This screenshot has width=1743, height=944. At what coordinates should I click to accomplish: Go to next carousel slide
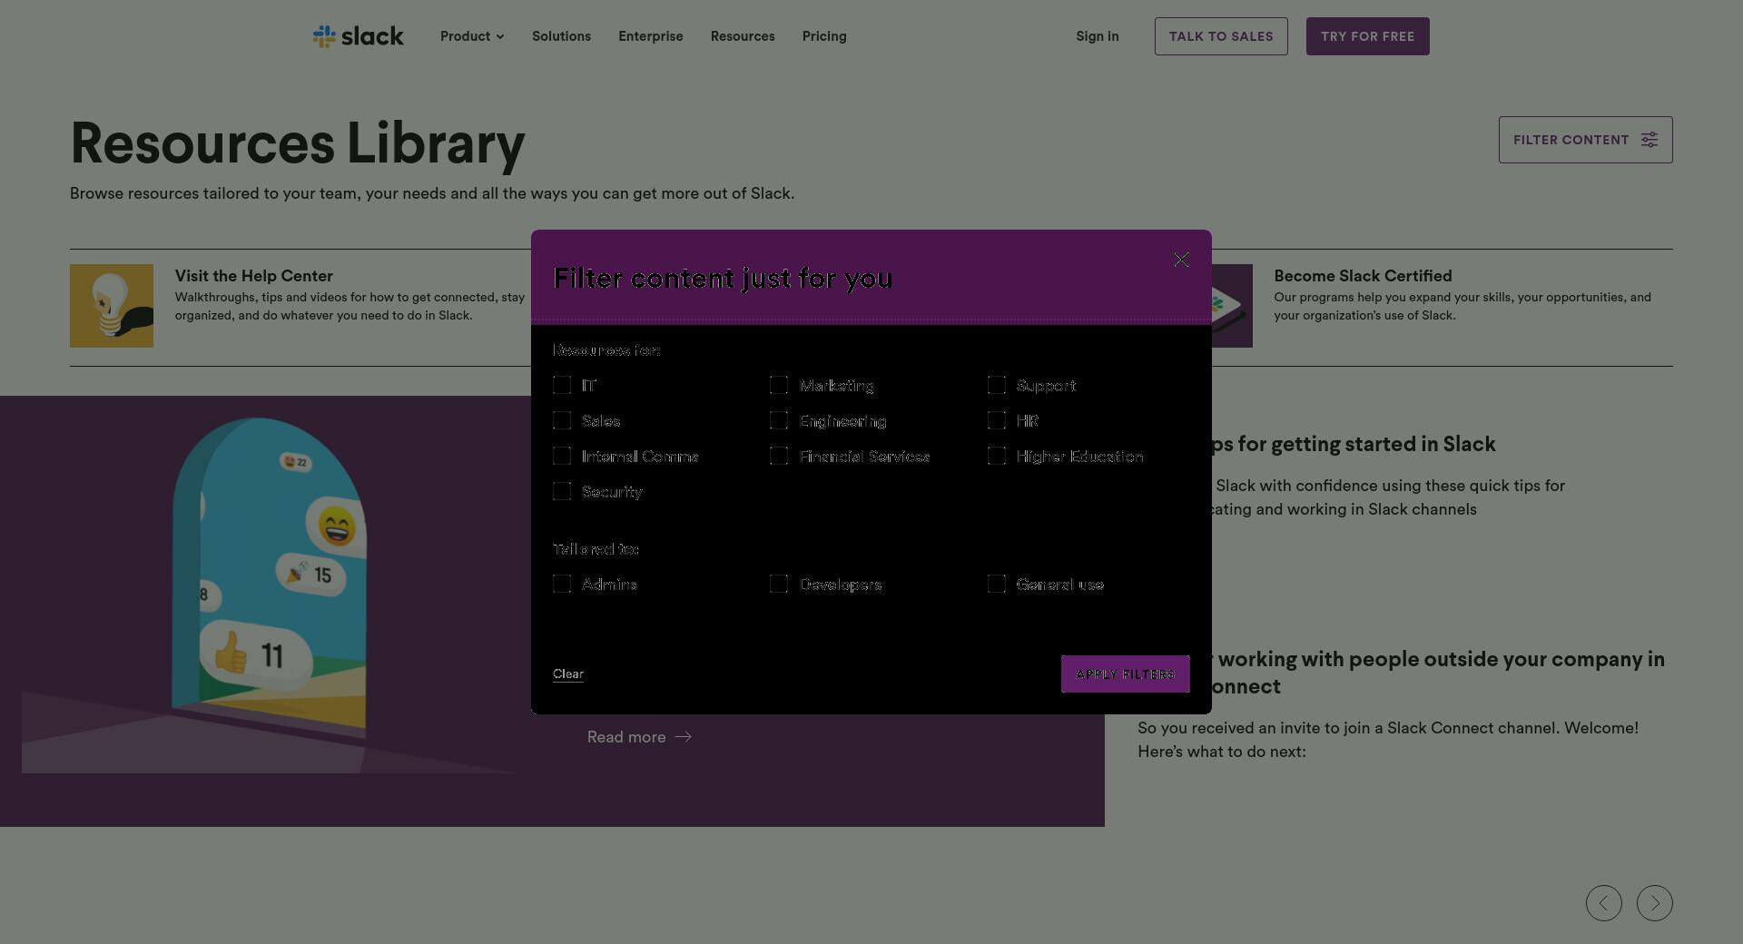click(1654, 903)
